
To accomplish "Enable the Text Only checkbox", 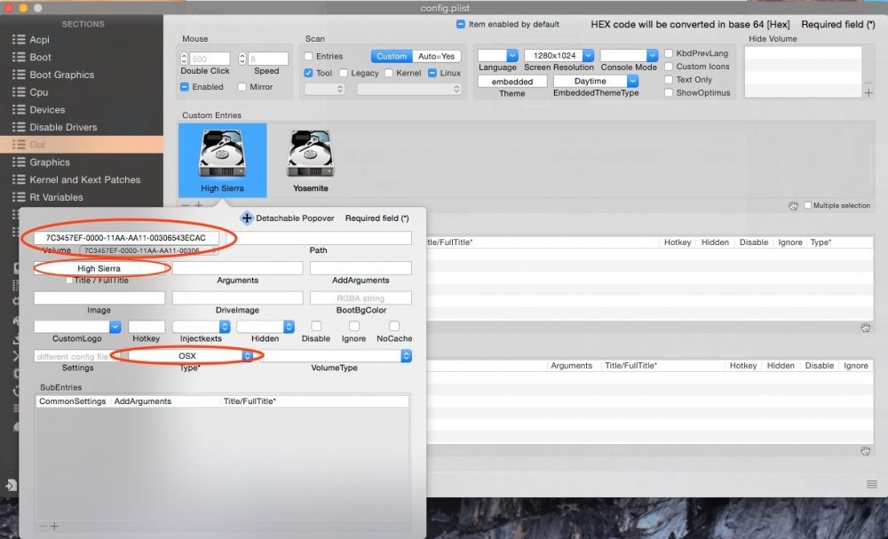I will coord(669,80).
